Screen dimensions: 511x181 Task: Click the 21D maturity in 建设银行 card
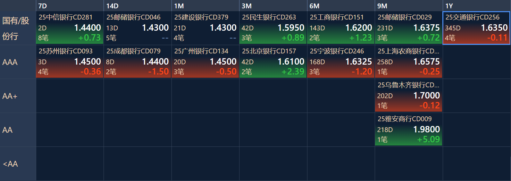coord(180,28)
